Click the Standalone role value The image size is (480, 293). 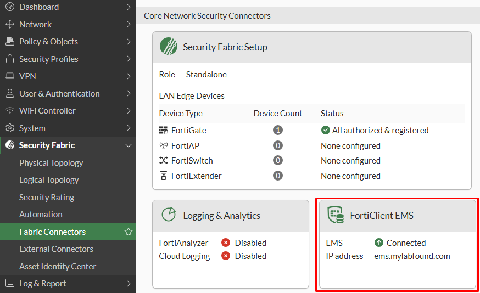206,74
